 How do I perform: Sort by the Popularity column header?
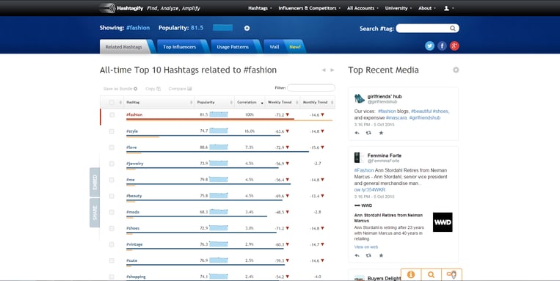(x=214, y=103)
